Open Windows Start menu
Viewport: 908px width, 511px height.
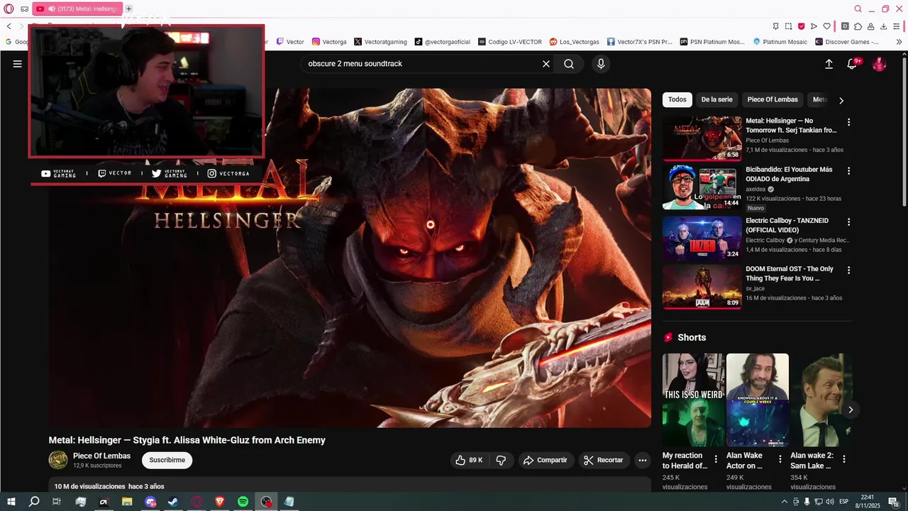pyautogui.click(x=11, y=502)
